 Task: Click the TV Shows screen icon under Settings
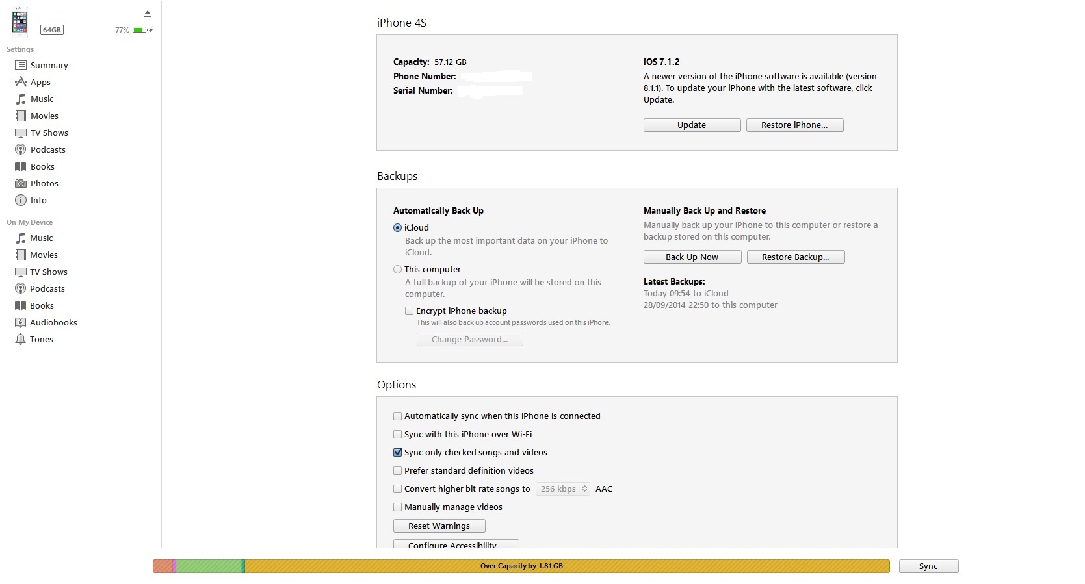coord(21,133)
